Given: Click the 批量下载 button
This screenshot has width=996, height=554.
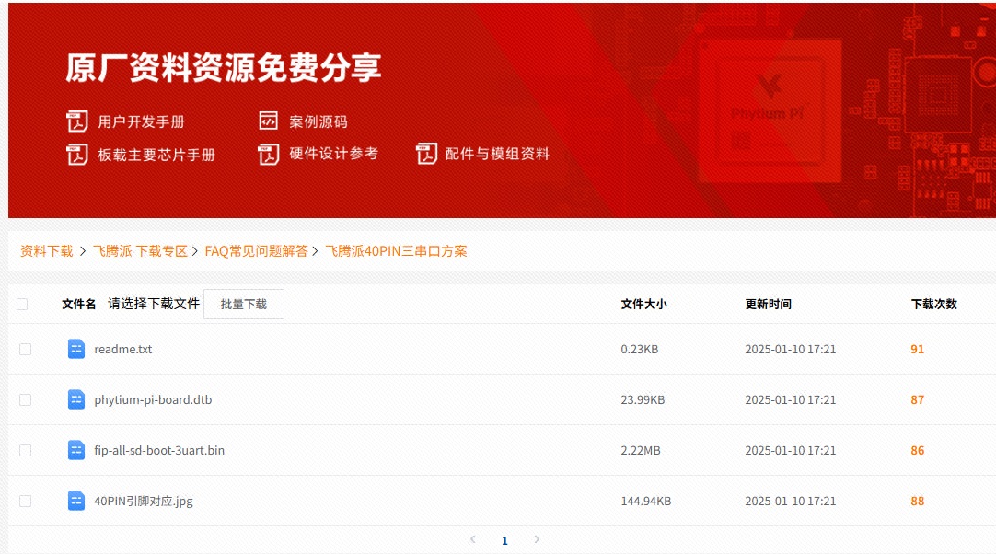Looking at the screenshot, I should 244,305.
